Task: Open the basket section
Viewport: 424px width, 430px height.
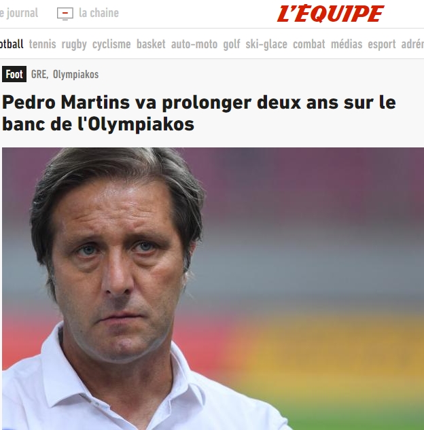Action: pyautogui.click(x=151, y=44)
